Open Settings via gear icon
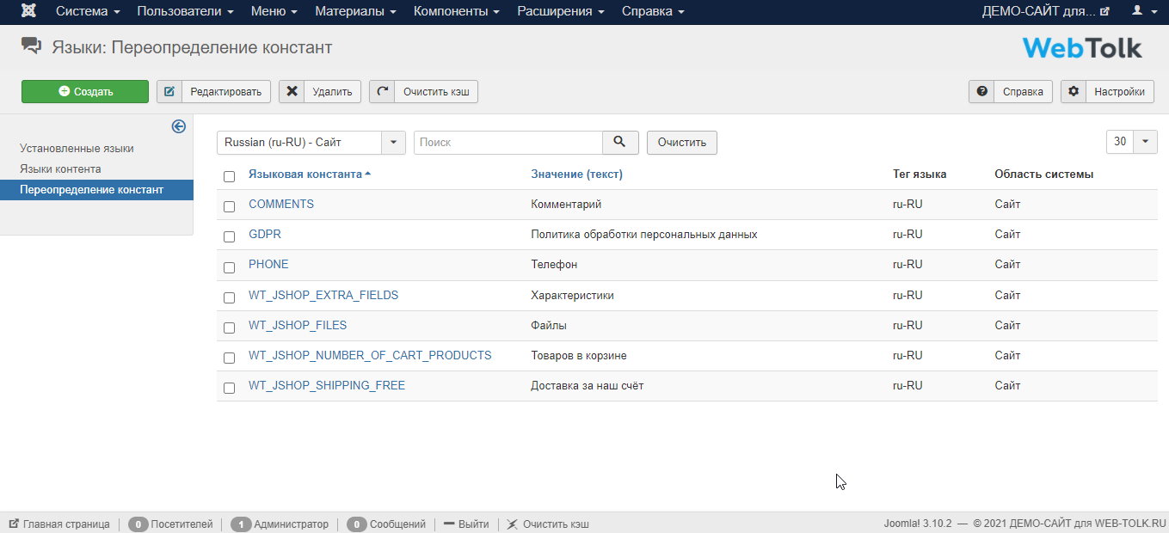 tap(1073, 92)
